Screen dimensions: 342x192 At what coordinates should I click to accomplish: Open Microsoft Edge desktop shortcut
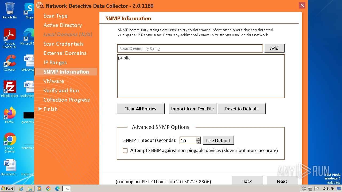(28, 37)
